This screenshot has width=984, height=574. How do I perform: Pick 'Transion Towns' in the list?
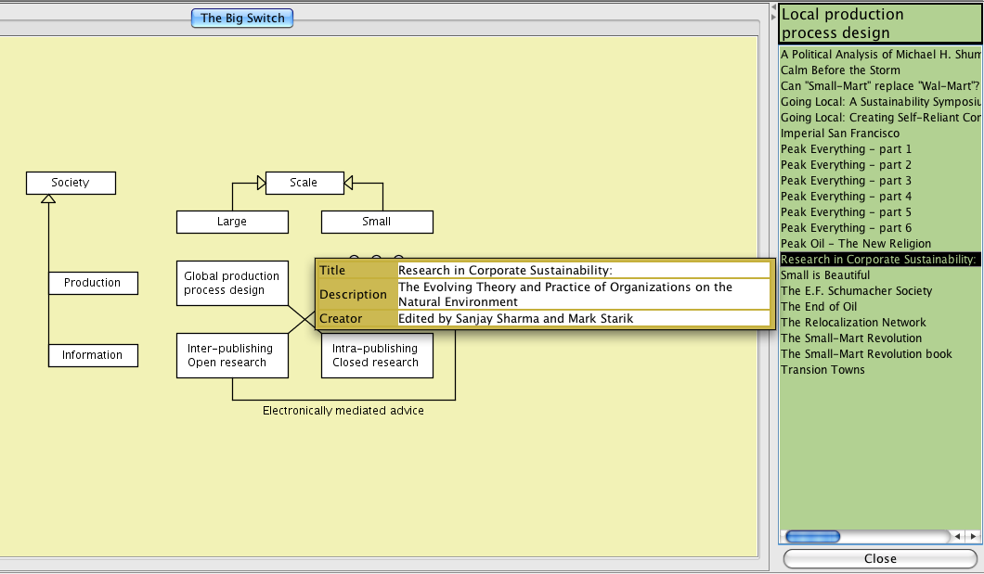[x=822, y=370]
